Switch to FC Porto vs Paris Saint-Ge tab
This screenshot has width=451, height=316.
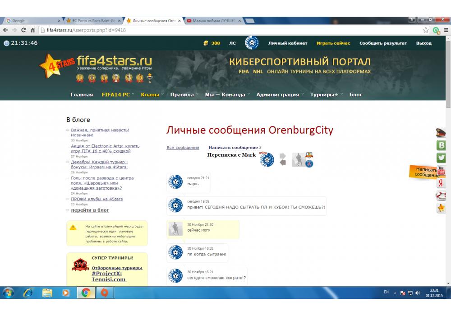coord(93,21)
